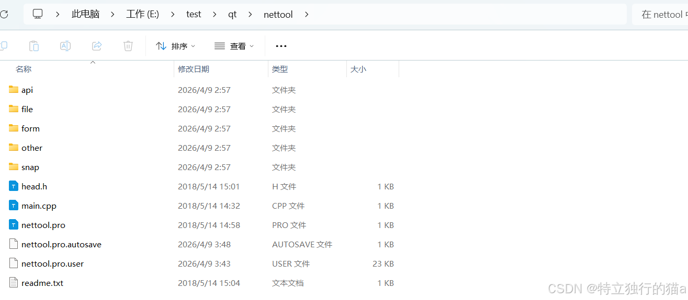This screenshot has width=688, height=300.
Task: Click nettool in the breadcrumb path
Action: tap(278, 14)
